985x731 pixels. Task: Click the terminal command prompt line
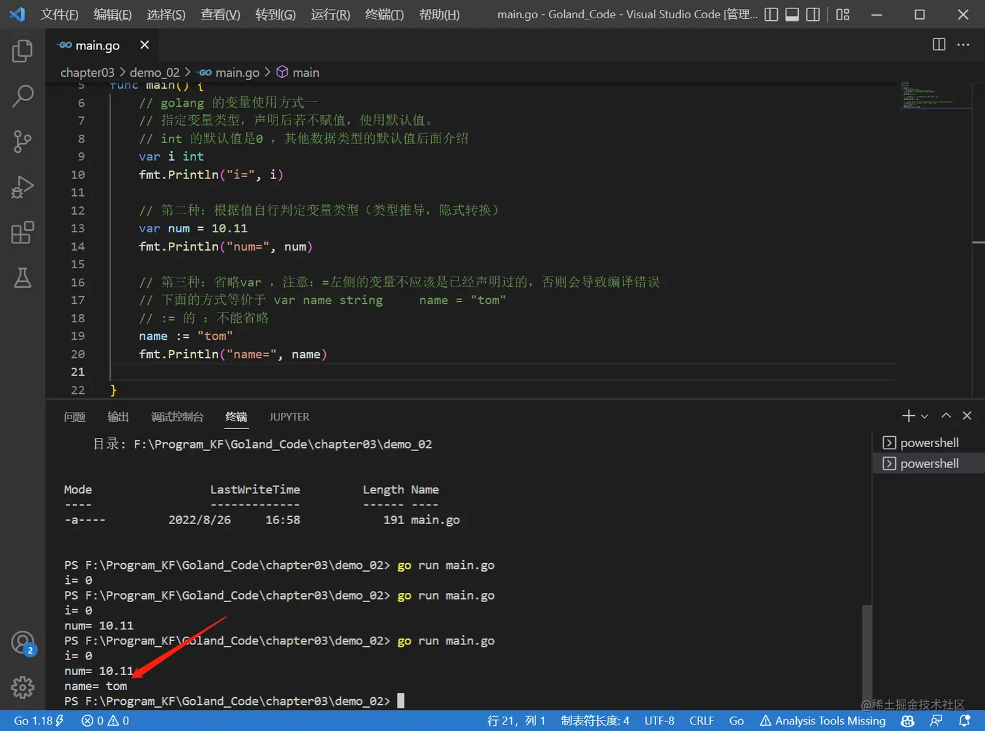coord(234,701)
